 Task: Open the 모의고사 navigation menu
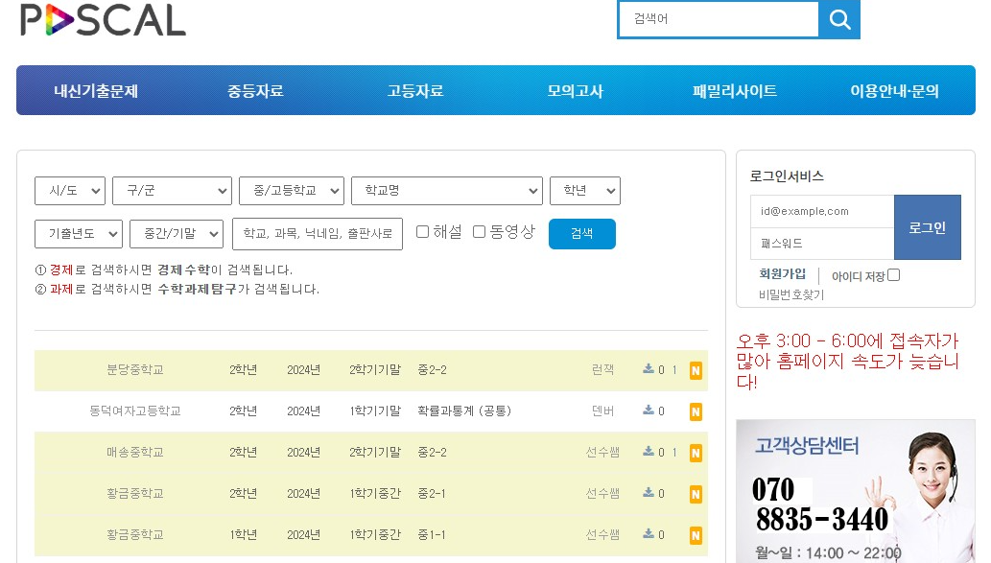574,89
